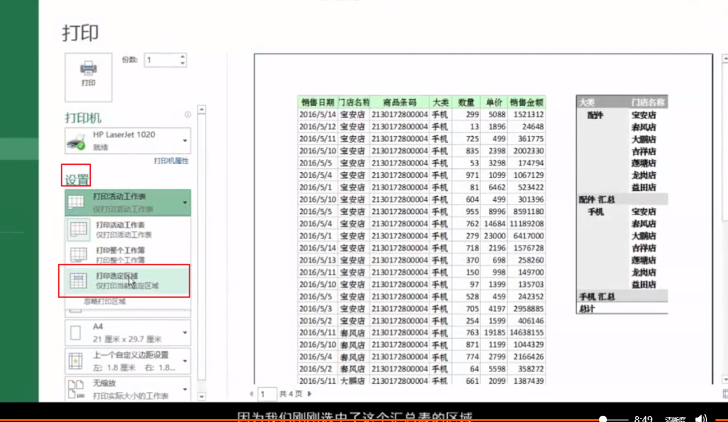Open the A4 paper size dropdown

click(128, 332)
